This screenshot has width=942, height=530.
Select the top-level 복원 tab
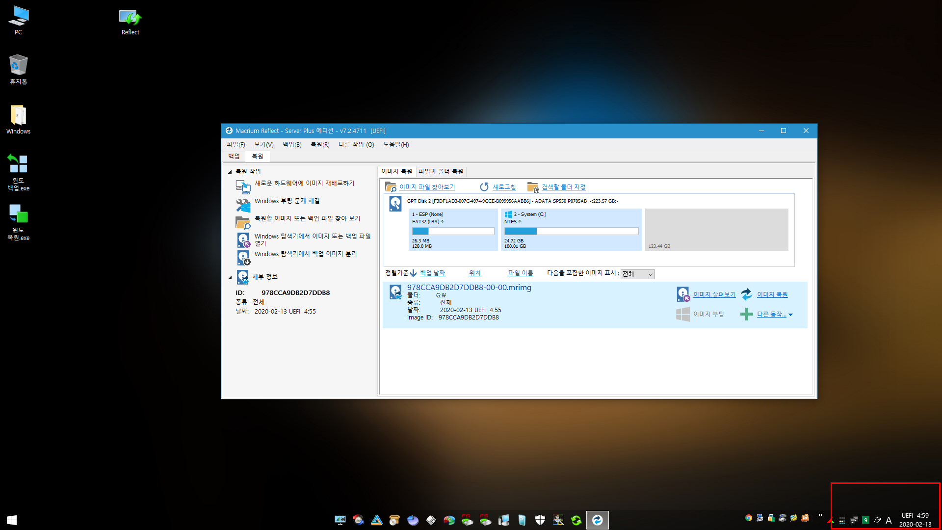tap(258, 156)
